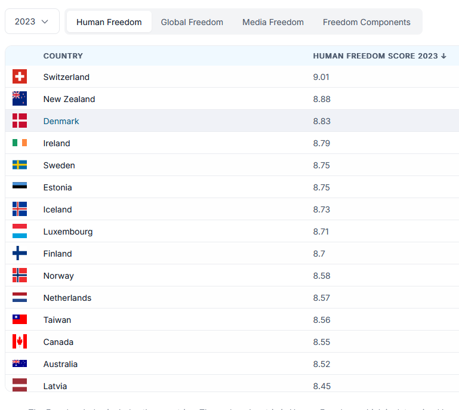459x410 pixels.
Task: Select the Human Freedom tab
Action: [x=109, y=22]
